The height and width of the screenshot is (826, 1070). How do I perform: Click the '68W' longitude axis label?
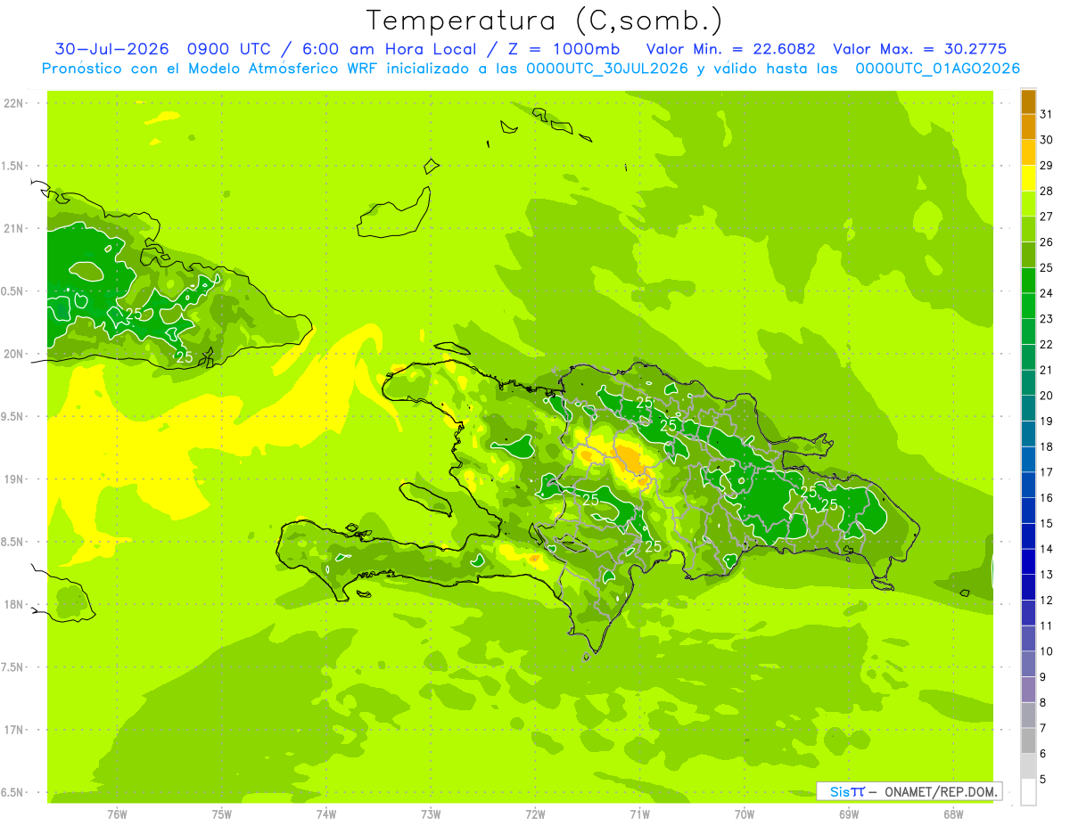[953, 814]
